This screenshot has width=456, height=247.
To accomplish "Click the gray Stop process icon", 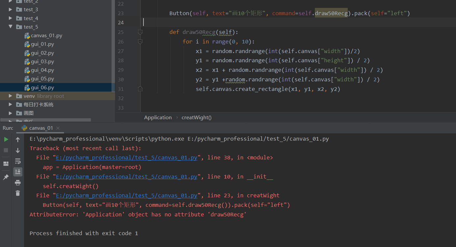I will tap(6, 150).
